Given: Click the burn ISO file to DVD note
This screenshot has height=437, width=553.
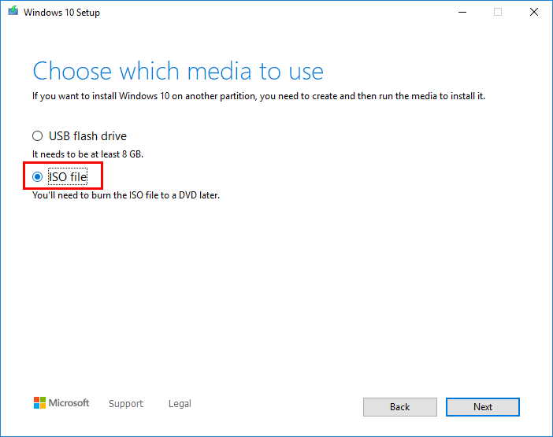Looking at the screenshot, I should (126, 195).
